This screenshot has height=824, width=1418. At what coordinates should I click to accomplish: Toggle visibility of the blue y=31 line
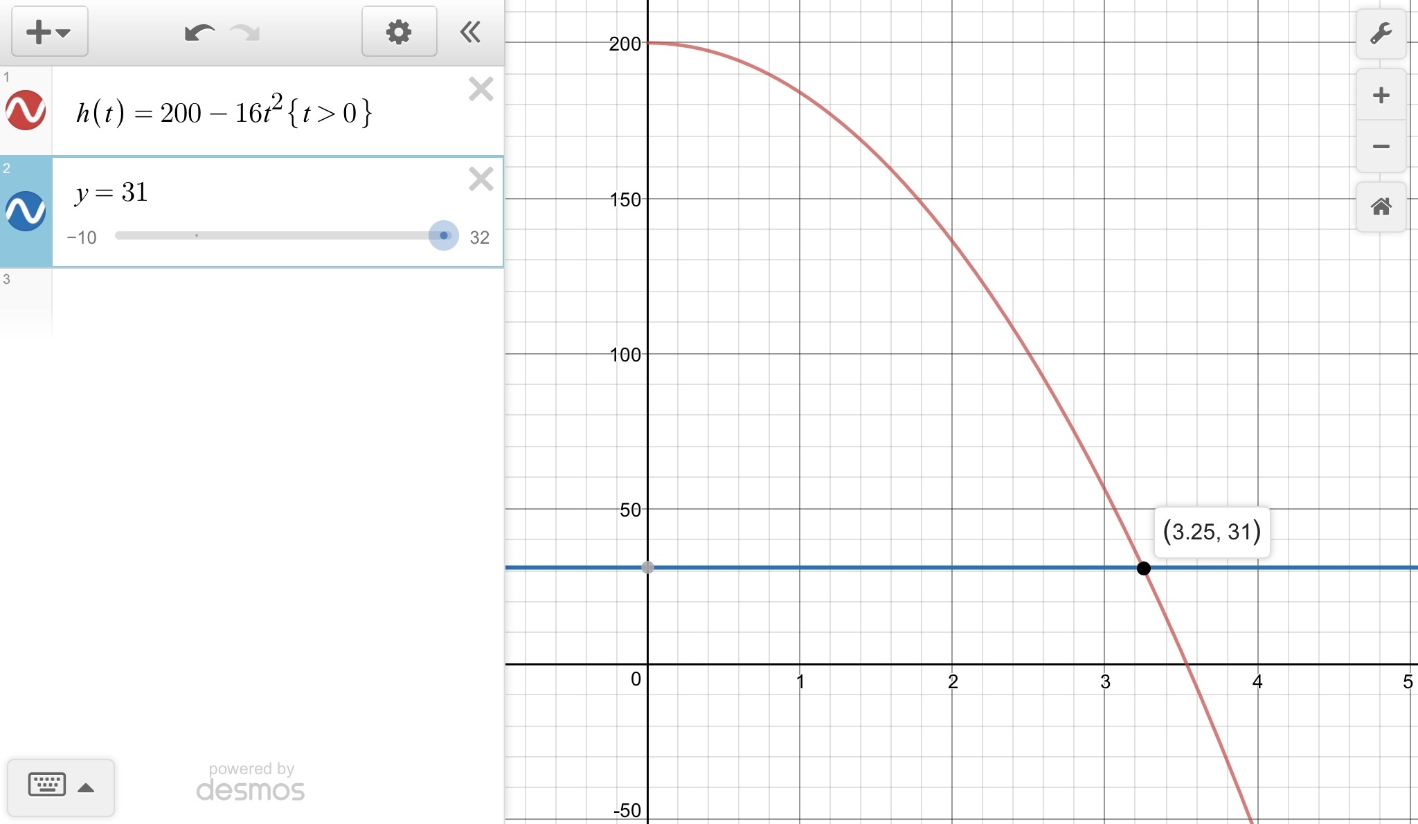pos(26,211)
